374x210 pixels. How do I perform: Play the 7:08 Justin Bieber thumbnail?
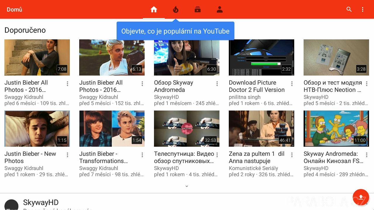pyautogui.click(x=37, y=57)
